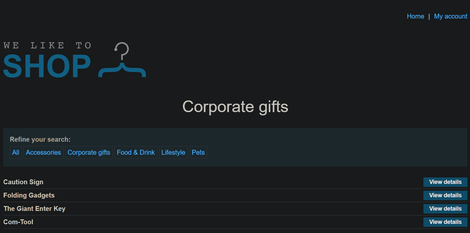The width and height of the screenshot is (470, 233).
Task: Click the Folding Gadgets product name
Action: tap(29, 195)
